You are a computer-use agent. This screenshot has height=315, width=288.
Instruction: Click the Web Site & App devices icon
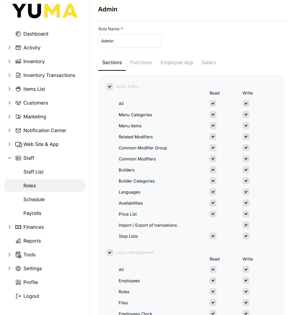point(19,145)
